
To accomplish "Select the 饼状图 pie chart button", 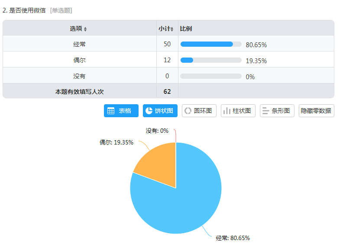I will (x=160, y=111).
